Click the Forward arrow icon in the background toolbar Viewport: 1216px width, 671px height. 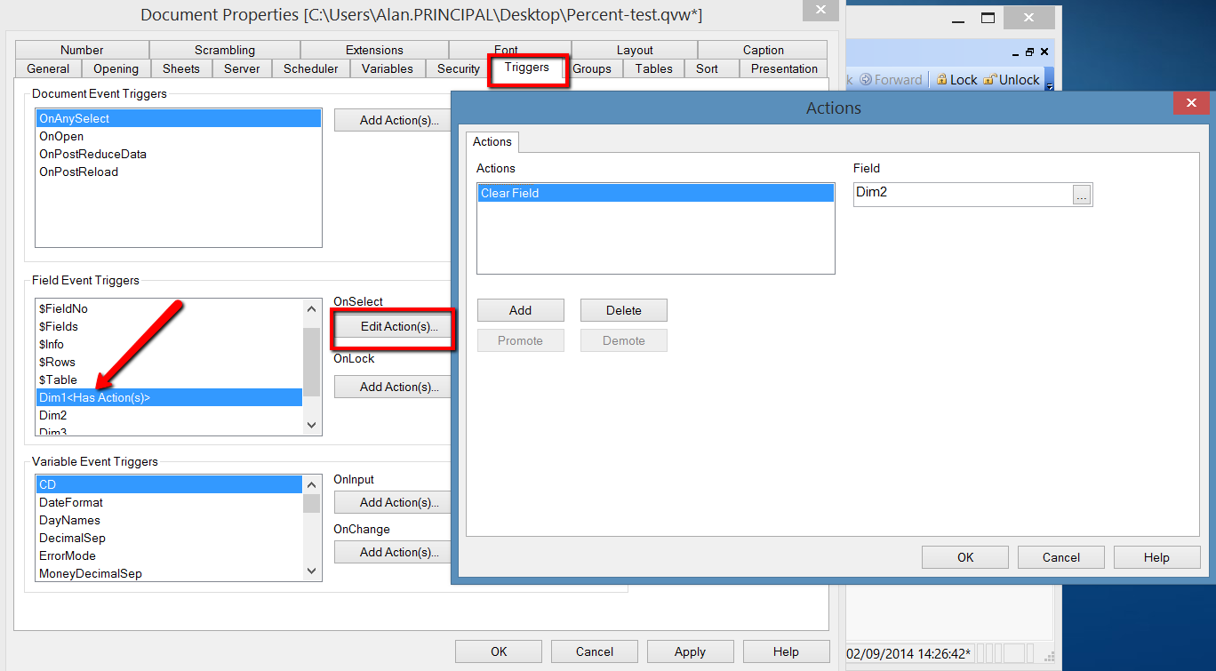coord(866,79)
